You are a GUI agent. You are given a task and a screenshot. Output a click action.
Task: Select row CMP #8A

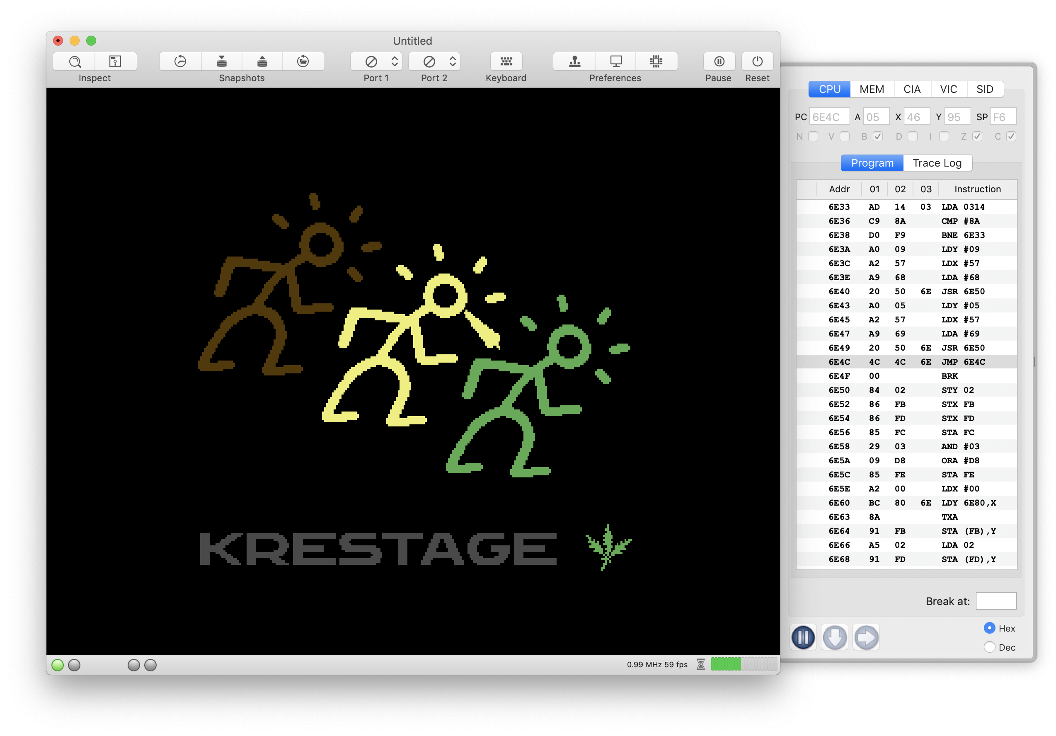click(906, 221)
